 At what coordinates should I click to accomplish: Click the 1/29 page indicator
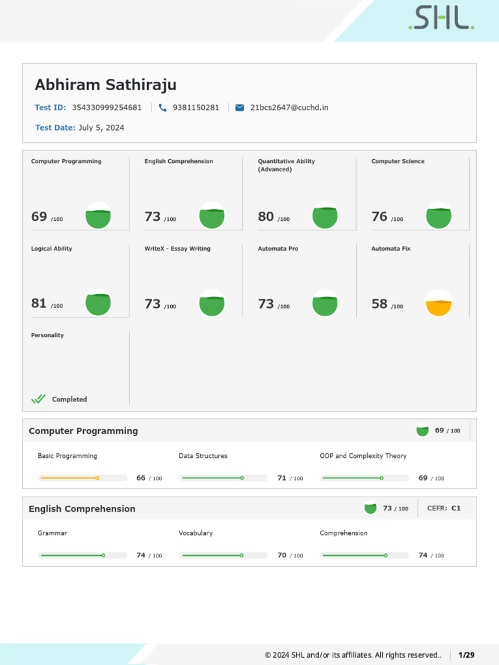[x=467, y=655]
